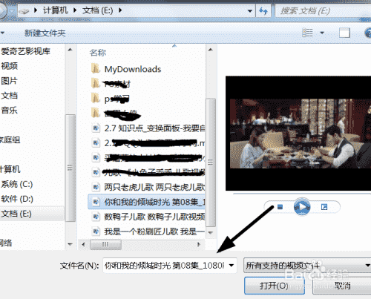
Task: Open the view options list icon
Action: [x=308, y=33]
